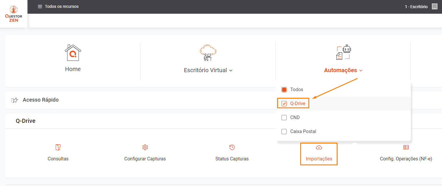Open Status Capturas

click(232, 159)
